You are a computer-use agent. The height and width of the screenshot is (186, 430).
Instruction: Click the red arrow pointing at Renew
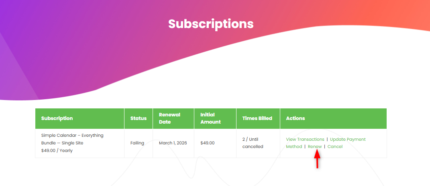point(317,160)
